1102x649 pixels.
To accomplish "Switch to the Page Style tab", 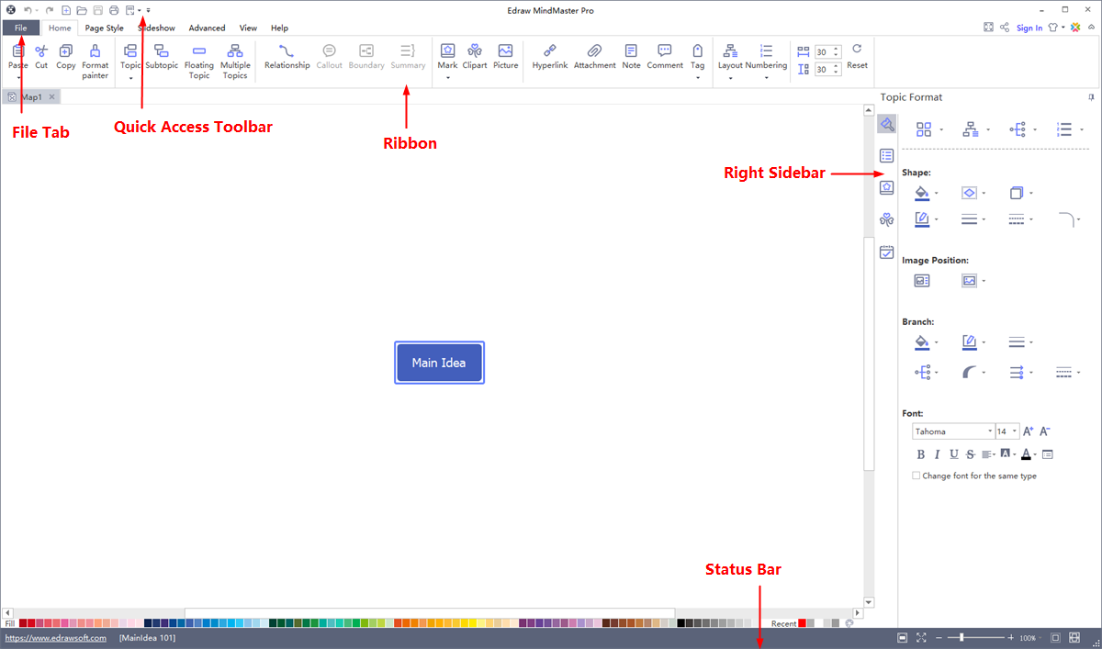I will click(104, 28).
